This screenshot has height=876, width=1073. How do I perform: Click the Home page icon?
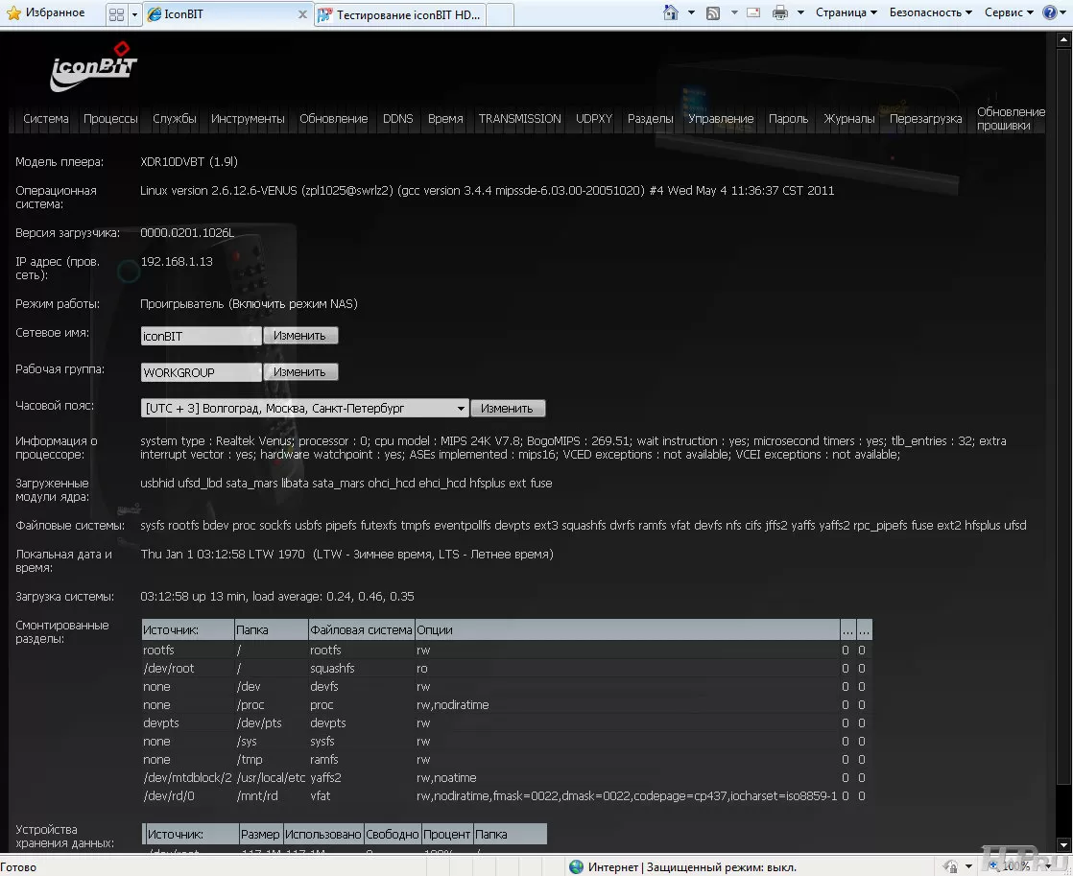click(672, 12)
